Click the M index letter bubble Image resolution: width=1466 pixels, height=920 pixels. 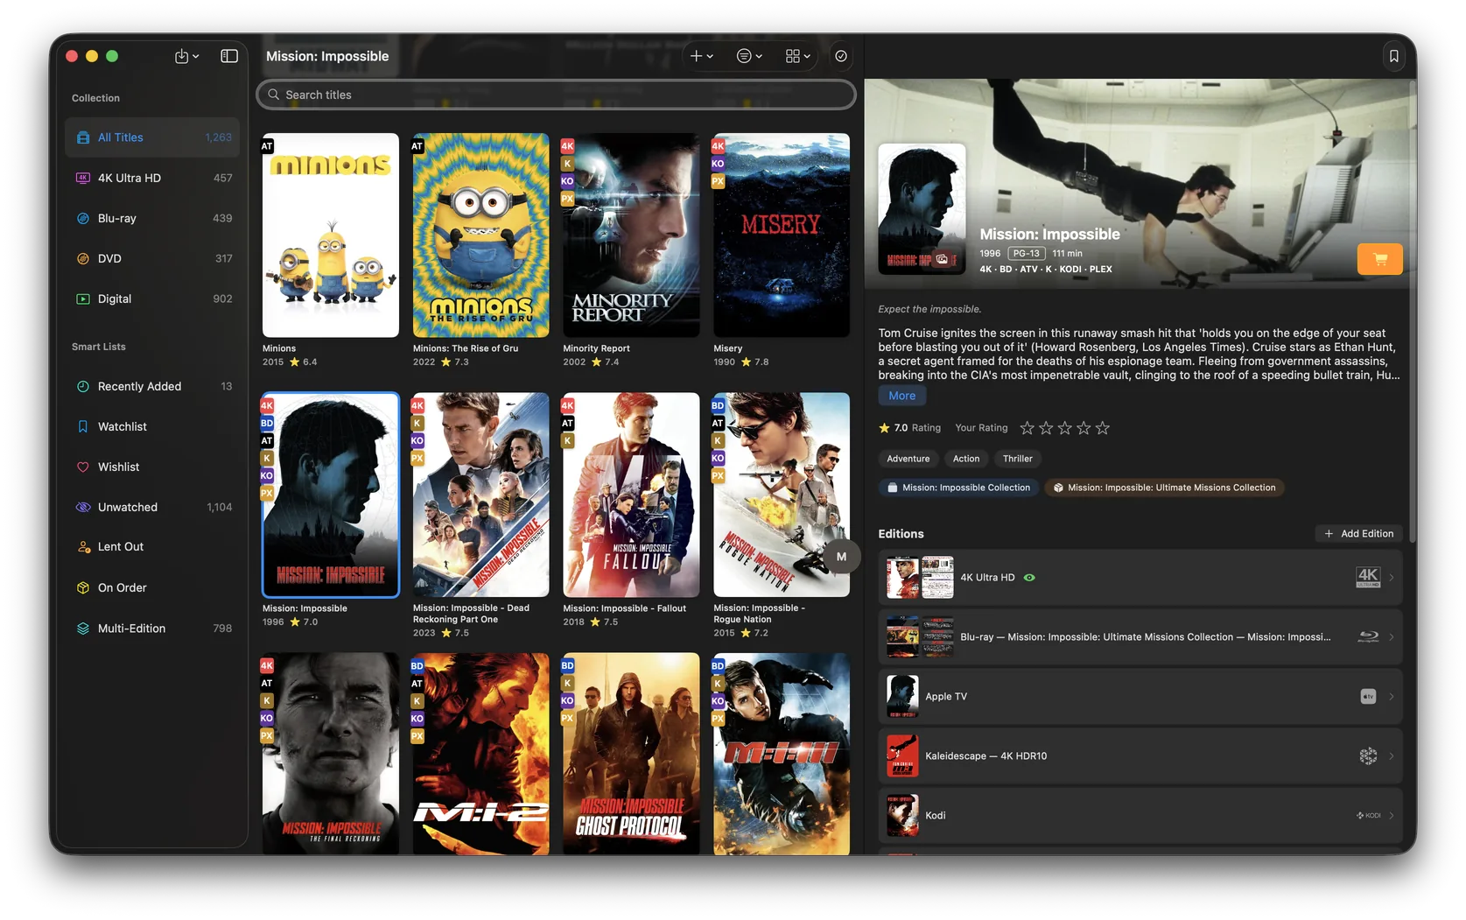coord(841,557)
